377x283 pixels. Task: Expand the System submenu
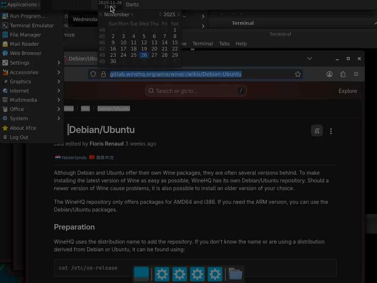tap(32, 118)
